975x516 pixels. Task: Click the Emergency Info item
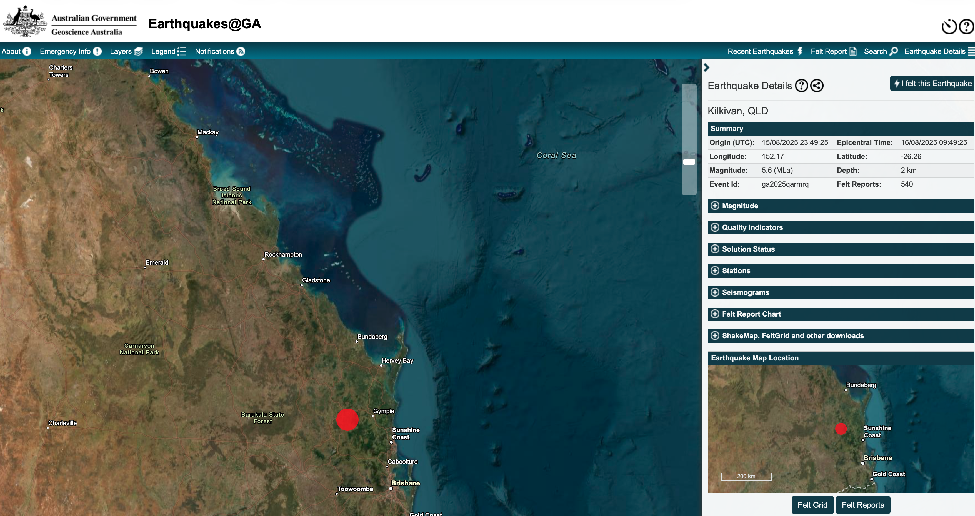70,51
